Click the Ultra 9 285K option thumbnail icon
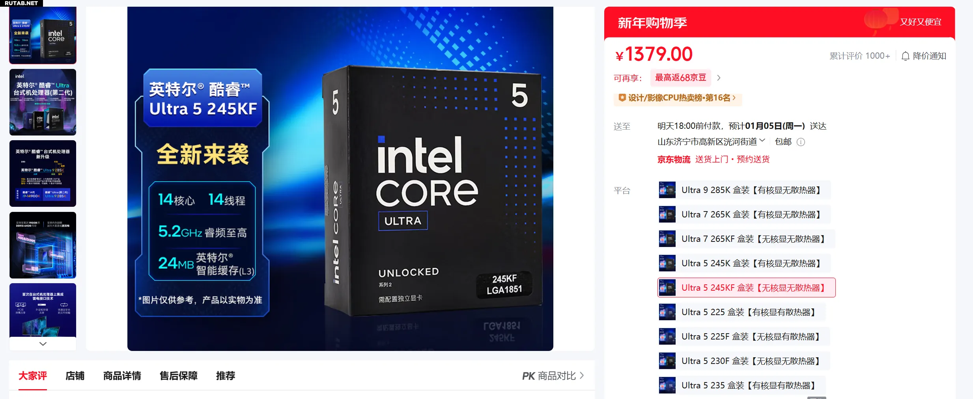 (667, 190)
